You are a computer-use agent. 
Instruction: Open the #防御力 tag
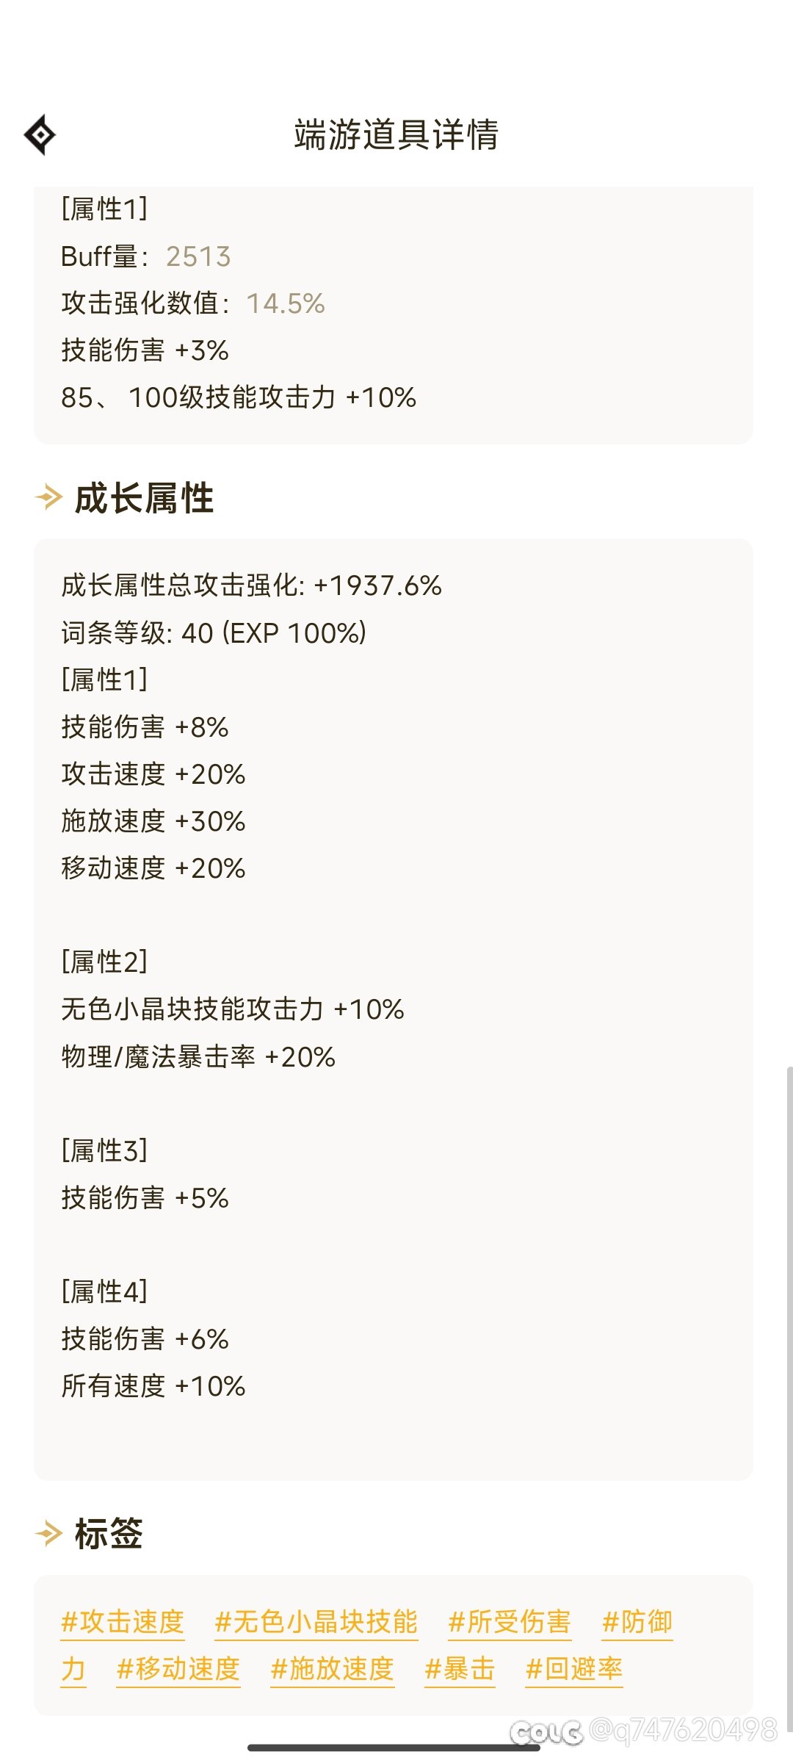(x=637, y=1621)
